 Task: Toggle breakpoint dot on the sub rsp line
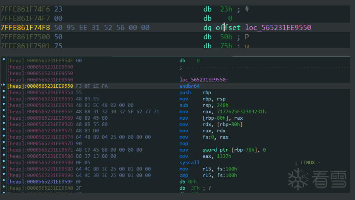(4, 104)
